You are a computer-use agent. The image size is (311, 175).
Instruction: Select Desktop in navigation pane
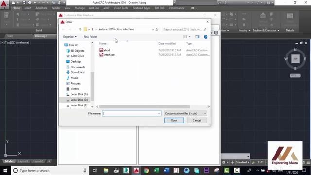pos(73,62)
